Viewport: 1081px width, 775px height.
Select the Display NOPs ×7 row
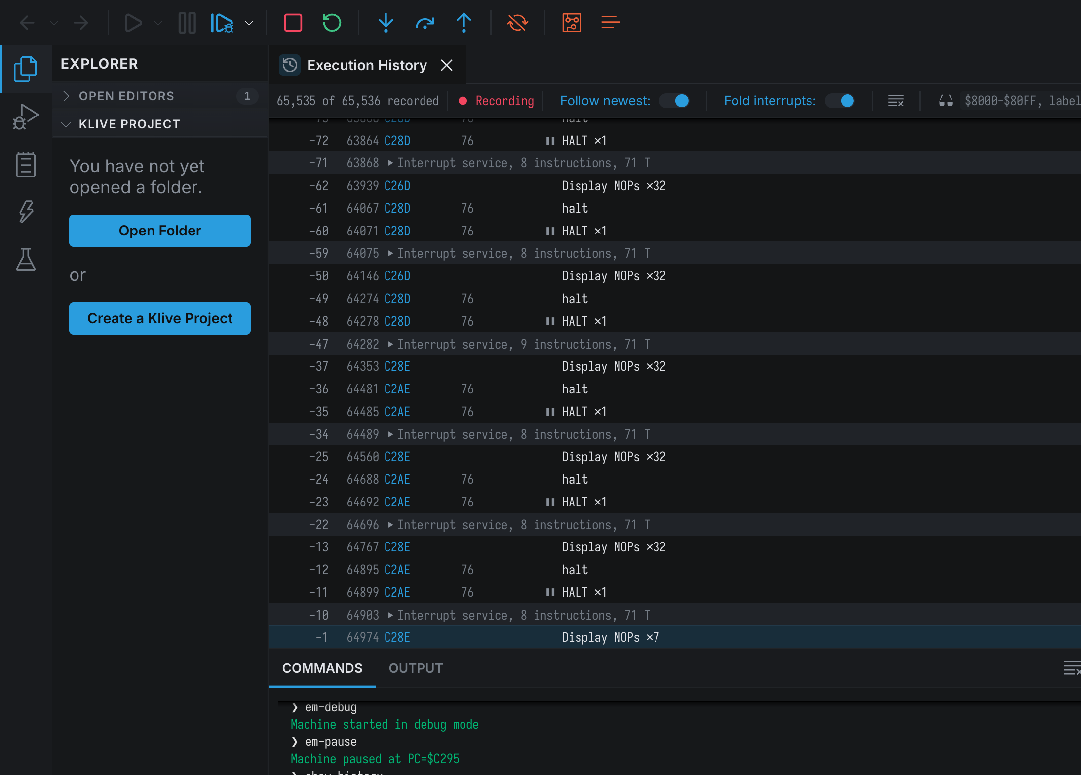(x=674, y=637)
